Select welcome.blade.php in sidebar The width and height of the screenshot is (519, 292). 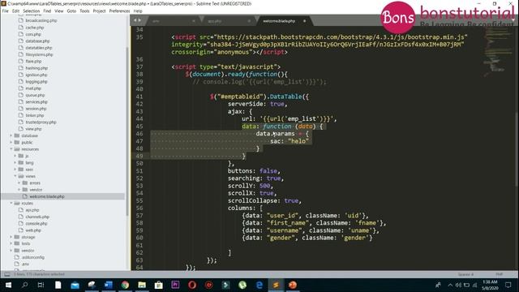click(x=47, y=196)
